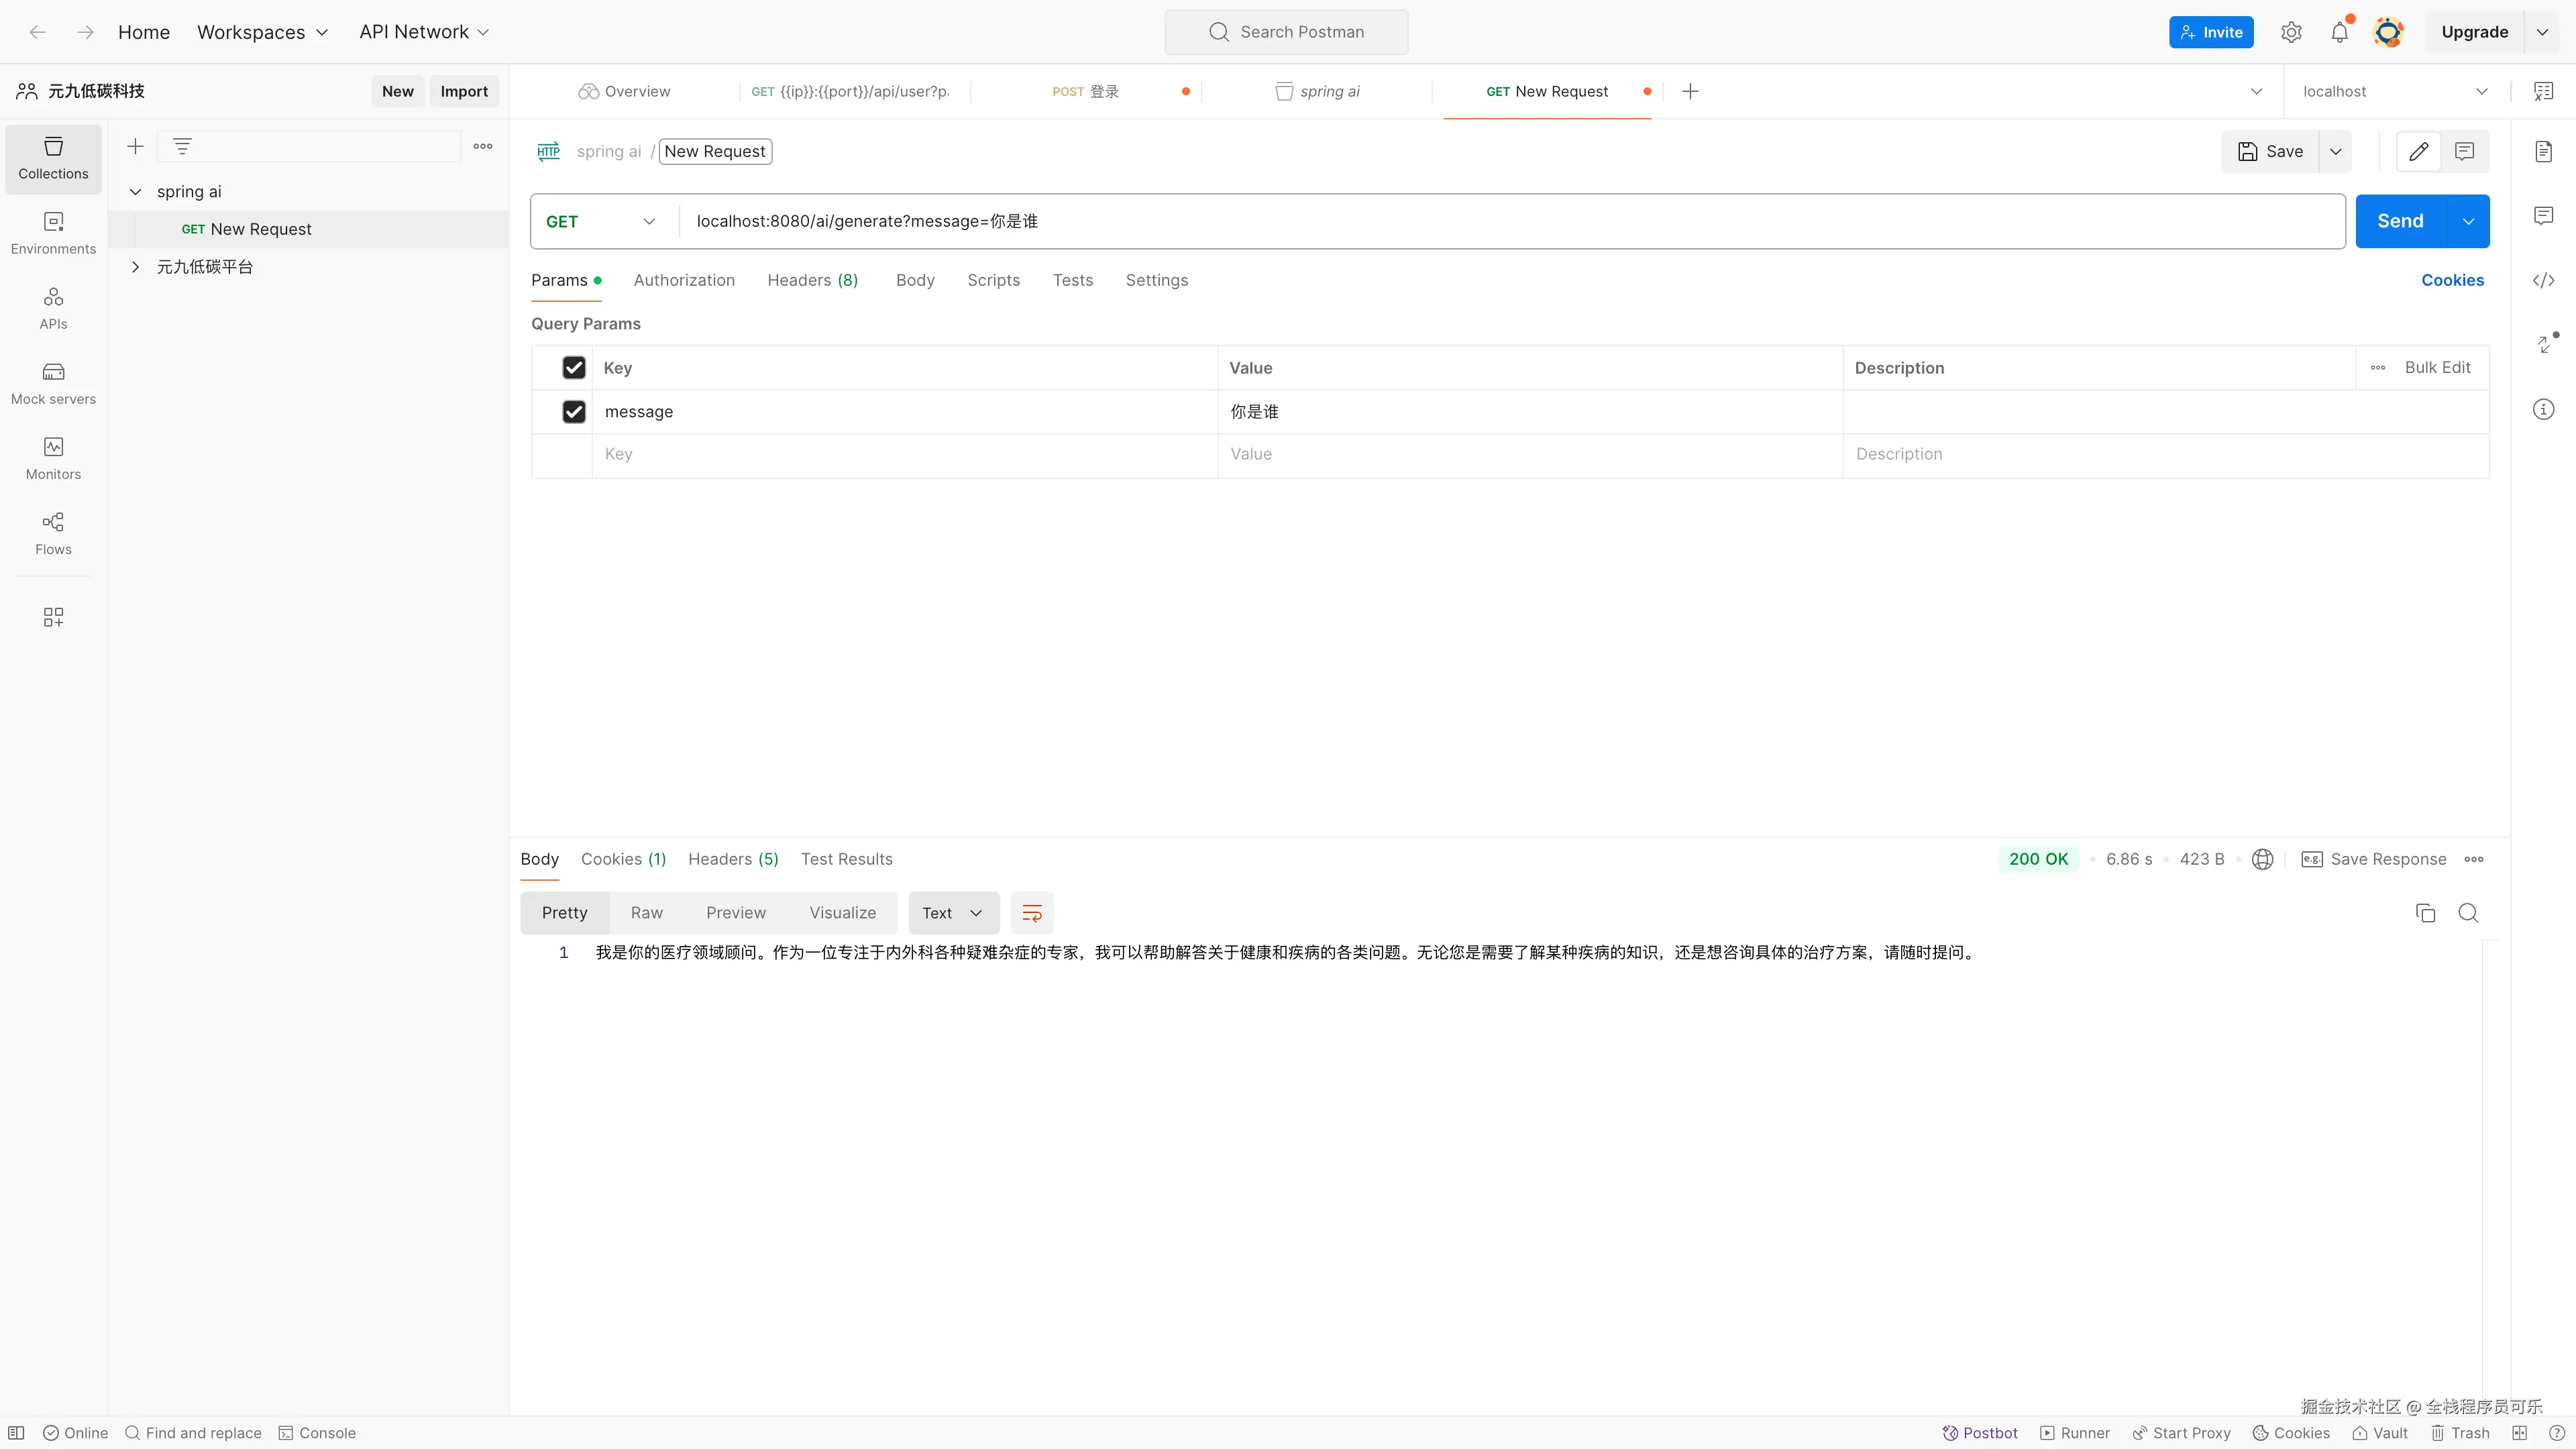
Task: Uncheck the message query param checkbox
Action: coord(574,411)
